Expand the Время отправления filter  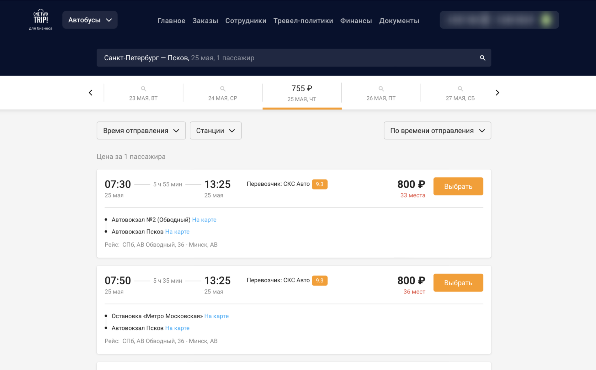[141, 131]
